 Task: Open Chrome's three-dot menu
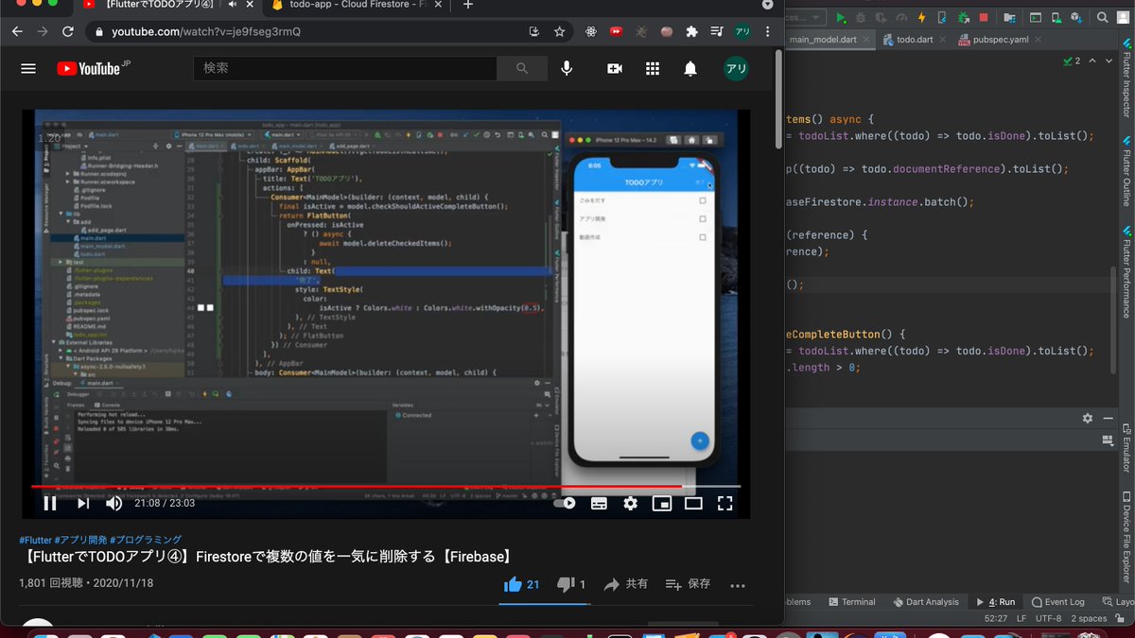[768, 31]
